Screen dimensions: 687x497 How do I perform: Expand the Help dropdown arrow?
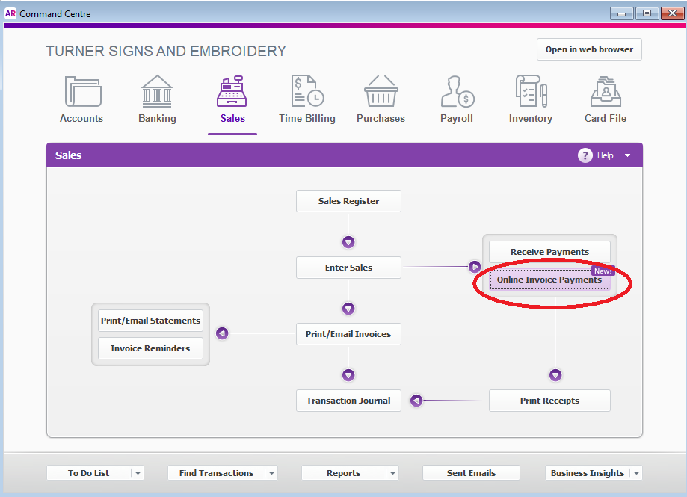[x=627, y=155]
